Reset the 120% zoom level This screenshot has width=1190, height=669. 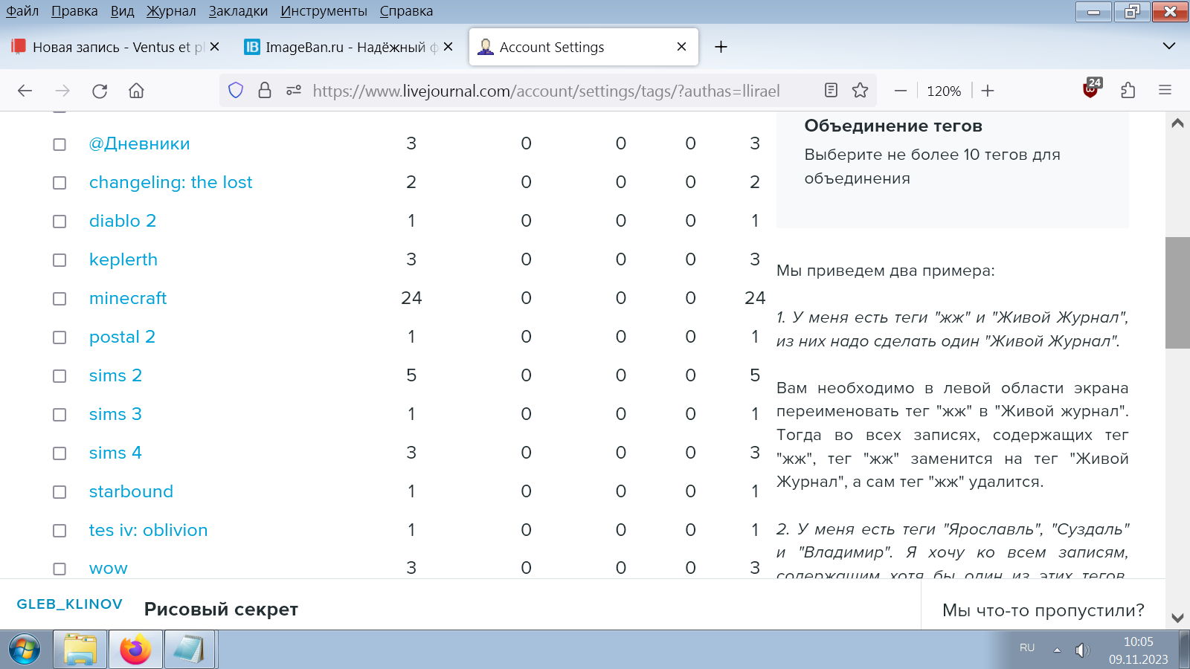pos(944,91)
